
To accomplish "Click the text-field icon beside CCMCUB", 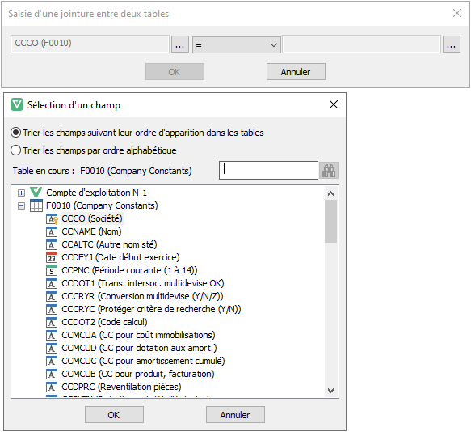I will point(52,375).
